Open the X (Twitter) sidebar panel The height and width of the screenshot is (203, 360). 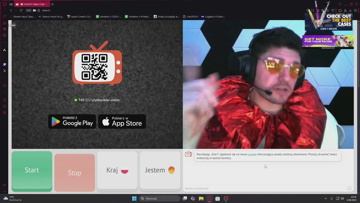point(4,71)
